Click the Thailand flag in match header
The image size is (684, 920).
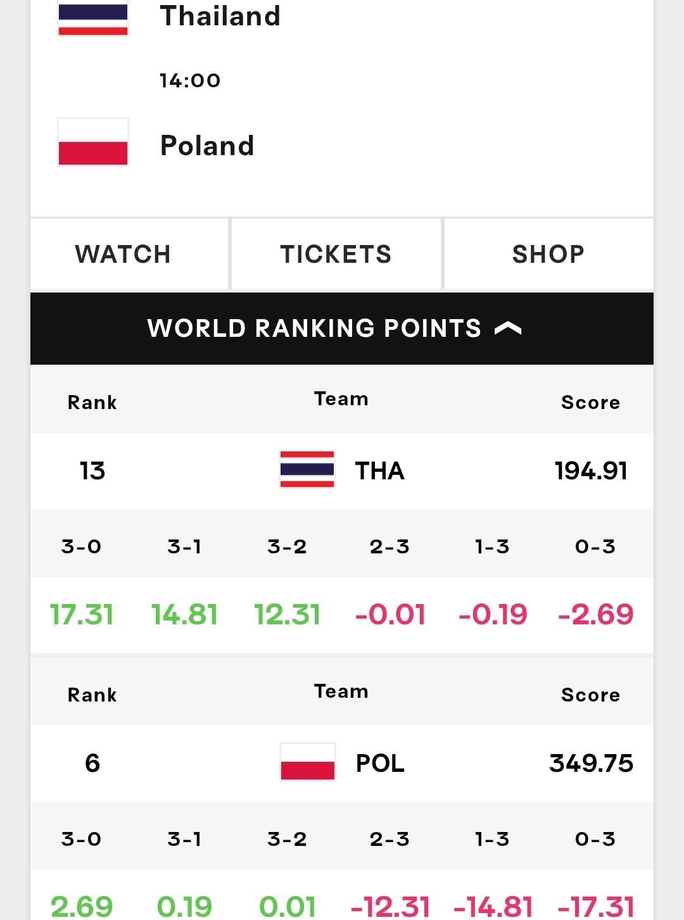(x=93, y=18)
